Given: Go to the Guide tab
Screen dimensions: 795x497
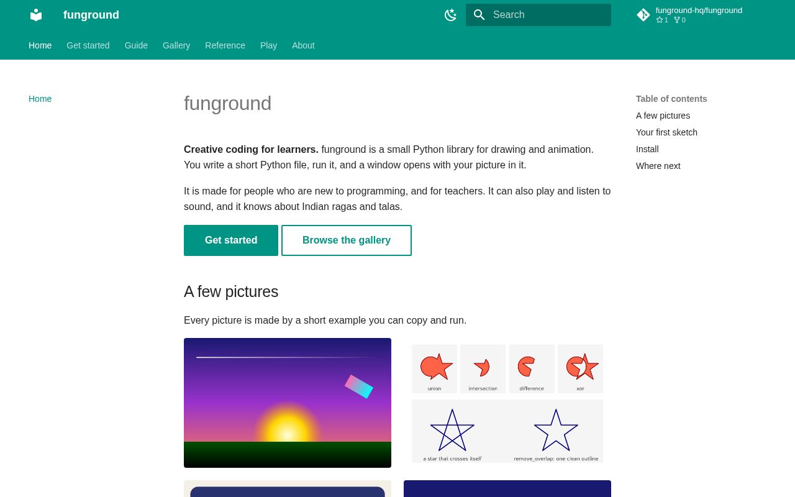Looking at the screenshot, I should tap(136, 45).
